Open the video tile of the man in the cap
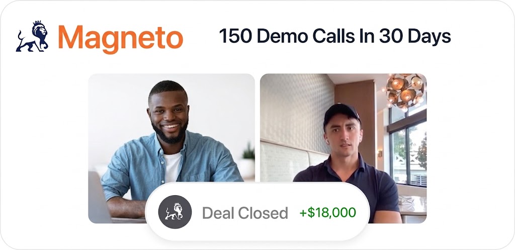This screenshot has width=515, height=250. [343, 148]
